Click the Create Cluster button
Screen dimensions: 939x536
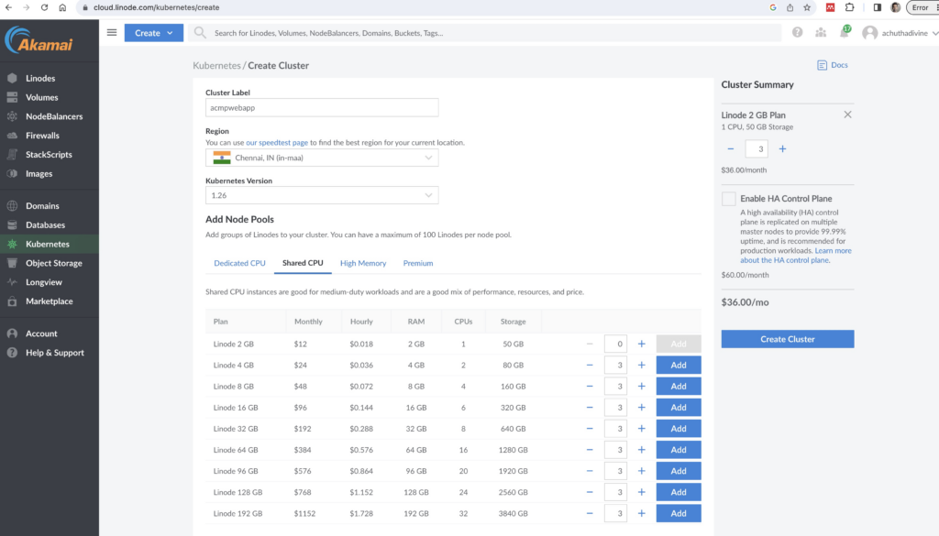coord(788,339)
